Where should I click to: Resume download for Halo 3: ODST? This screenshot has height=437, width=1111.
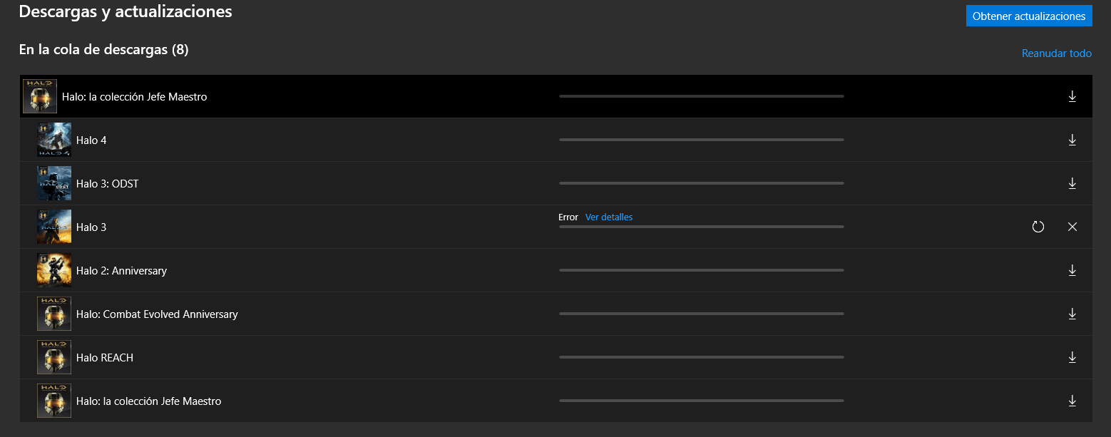1072,183
